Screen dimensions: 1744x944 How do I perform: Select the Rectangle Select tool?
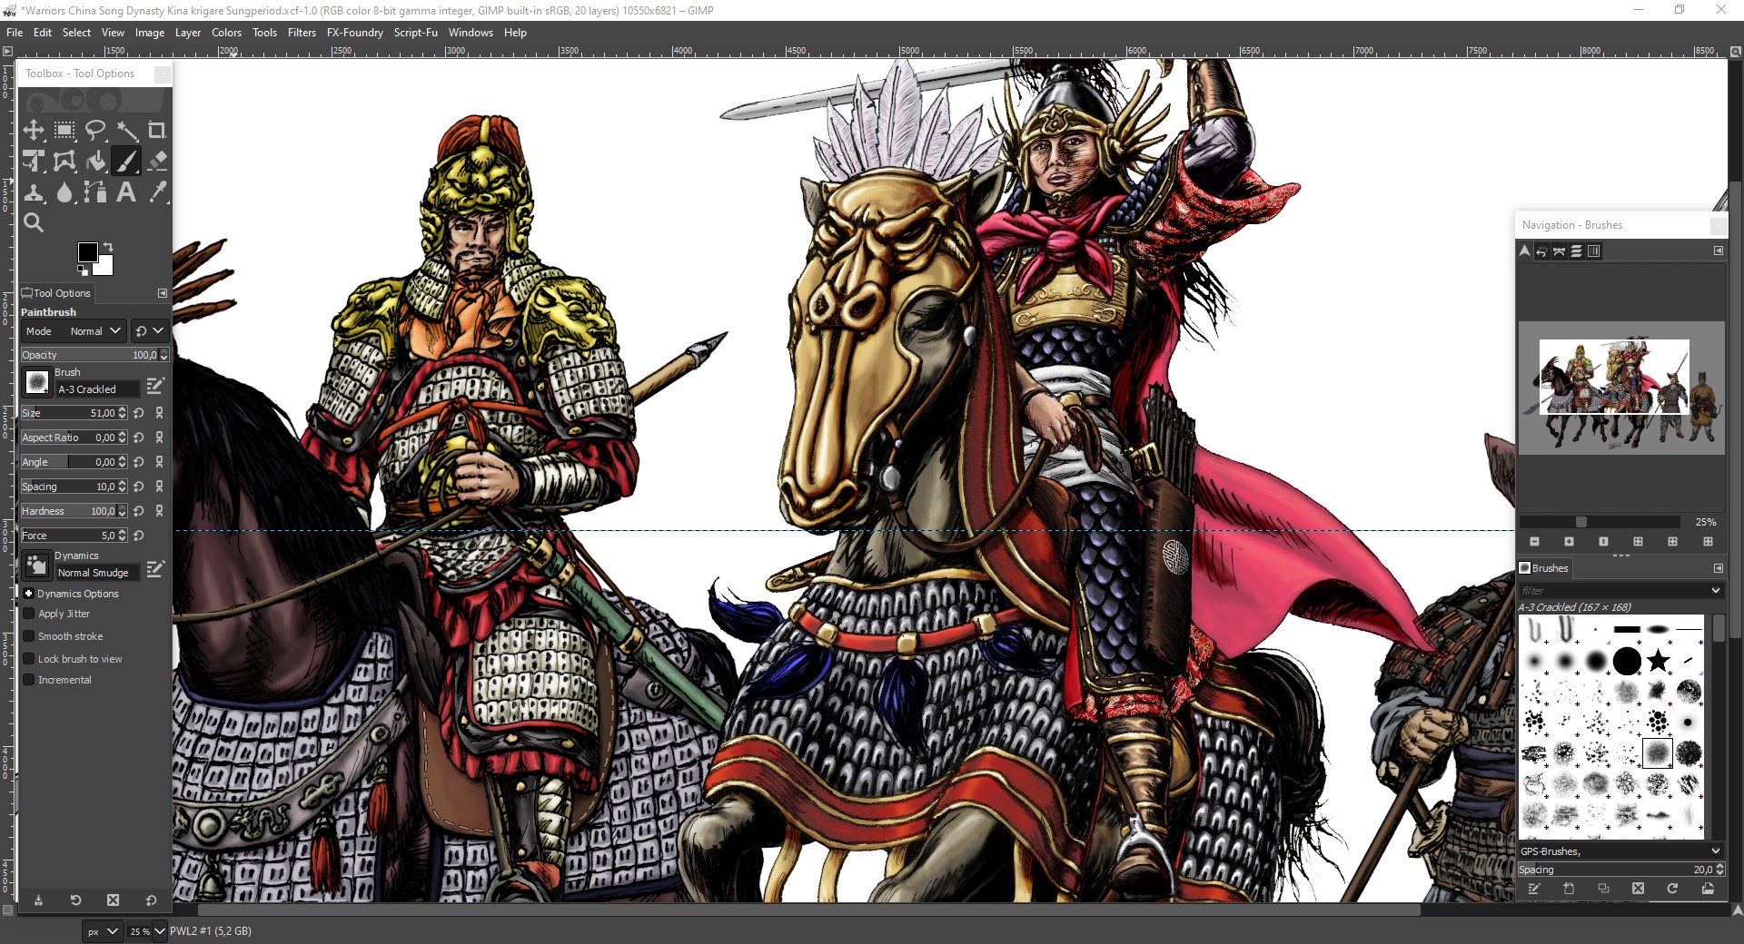(64, 131)
